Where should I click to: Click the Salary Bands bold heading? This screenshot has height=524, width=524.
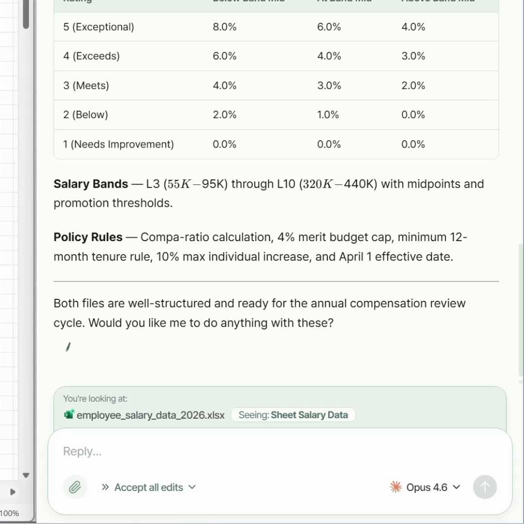pyautogui.click(x=91, y=184)
